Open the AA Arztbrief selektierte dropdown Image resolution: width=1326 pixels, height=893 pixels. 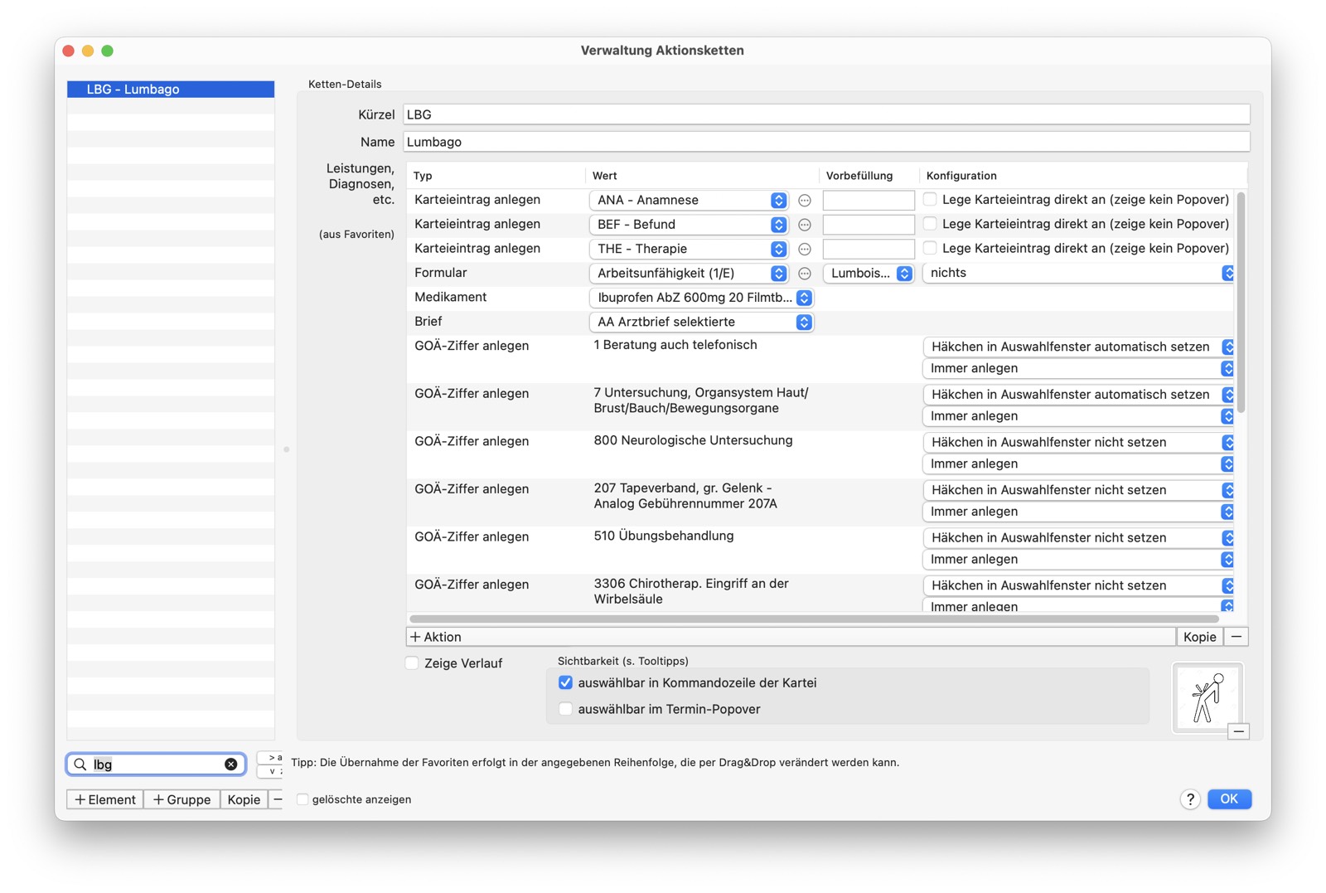click(701, 322)
